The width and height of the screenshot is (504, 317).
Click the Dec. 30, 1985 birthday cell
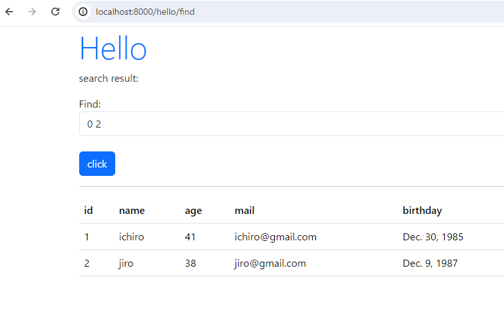click(x=433, y=237)
